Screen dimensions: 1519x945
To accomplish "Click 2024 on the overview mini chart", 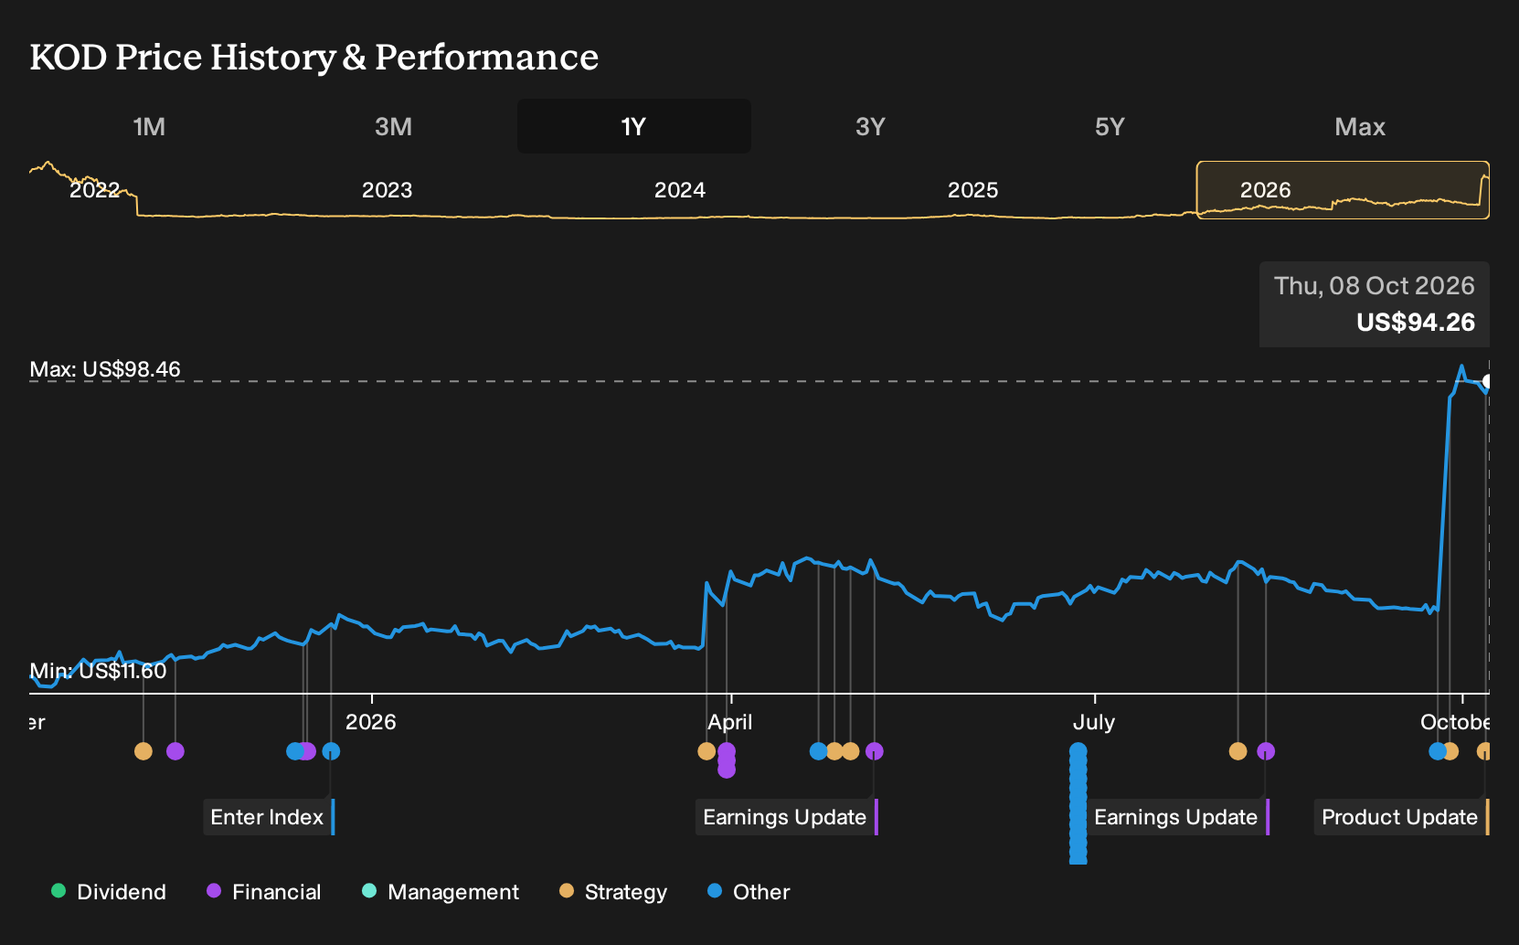I will pyautogui.click(x=679, y=190).
